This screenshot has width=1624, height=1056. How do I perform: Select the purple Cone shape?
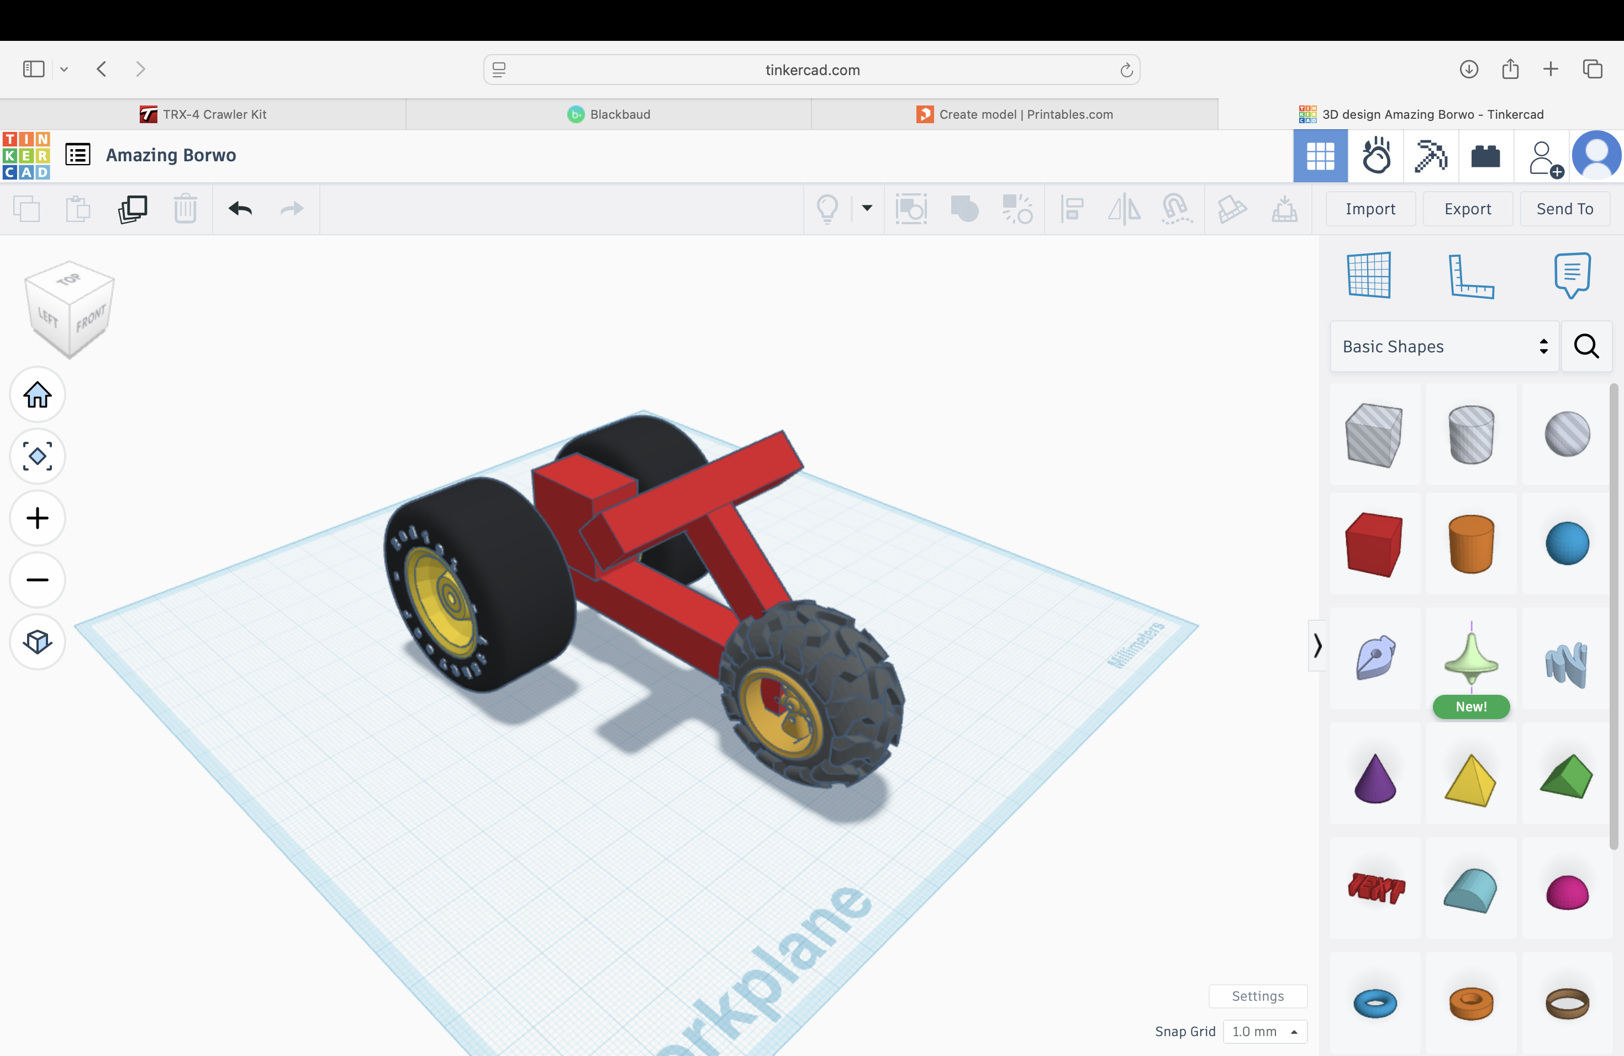1374,774
